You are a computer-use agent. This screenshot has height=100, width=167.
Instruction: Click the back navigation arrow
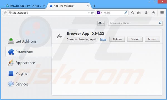click(5, 13)
